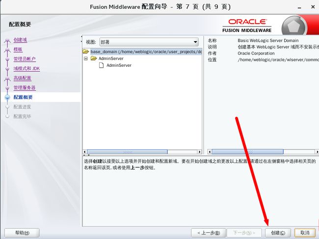Click the 帮助(H) button
The width and height of the screenshot is (319, 239).
[x=22, y=233]
